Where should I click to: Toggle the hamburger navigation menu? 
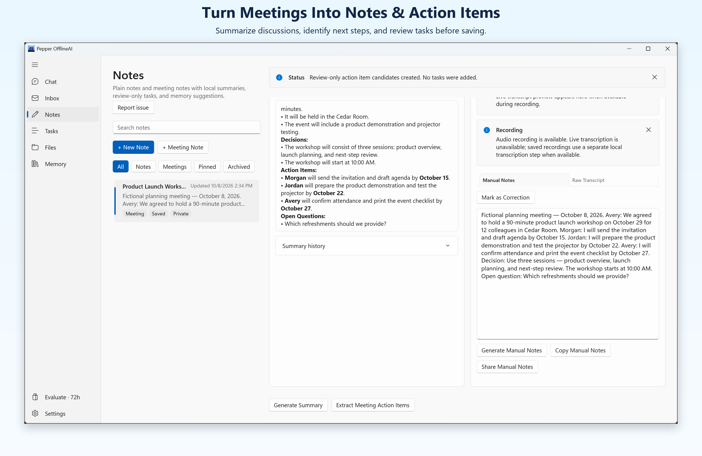[x=35, y=65]
